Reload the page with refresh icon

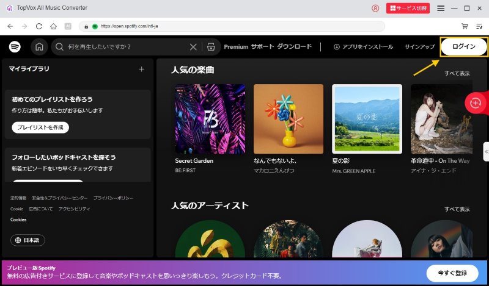[x=39, y=26]
